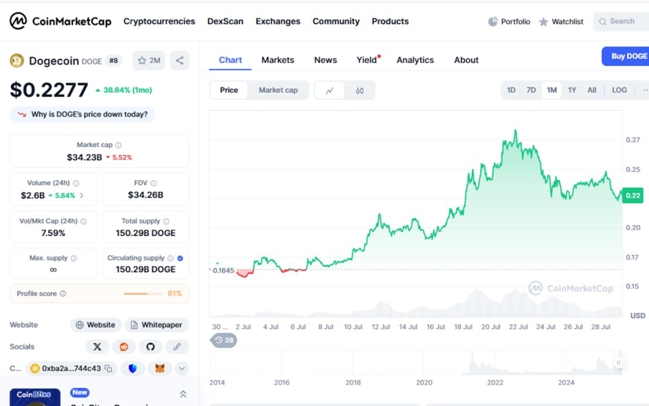
Task: Set chart range to All
Action: tap(592, 90)
